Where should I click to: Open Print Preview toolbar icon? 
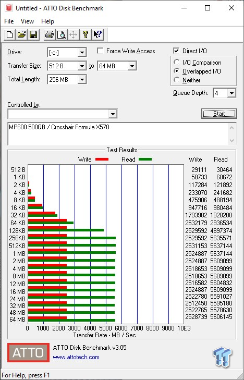[x=62, y=34]
